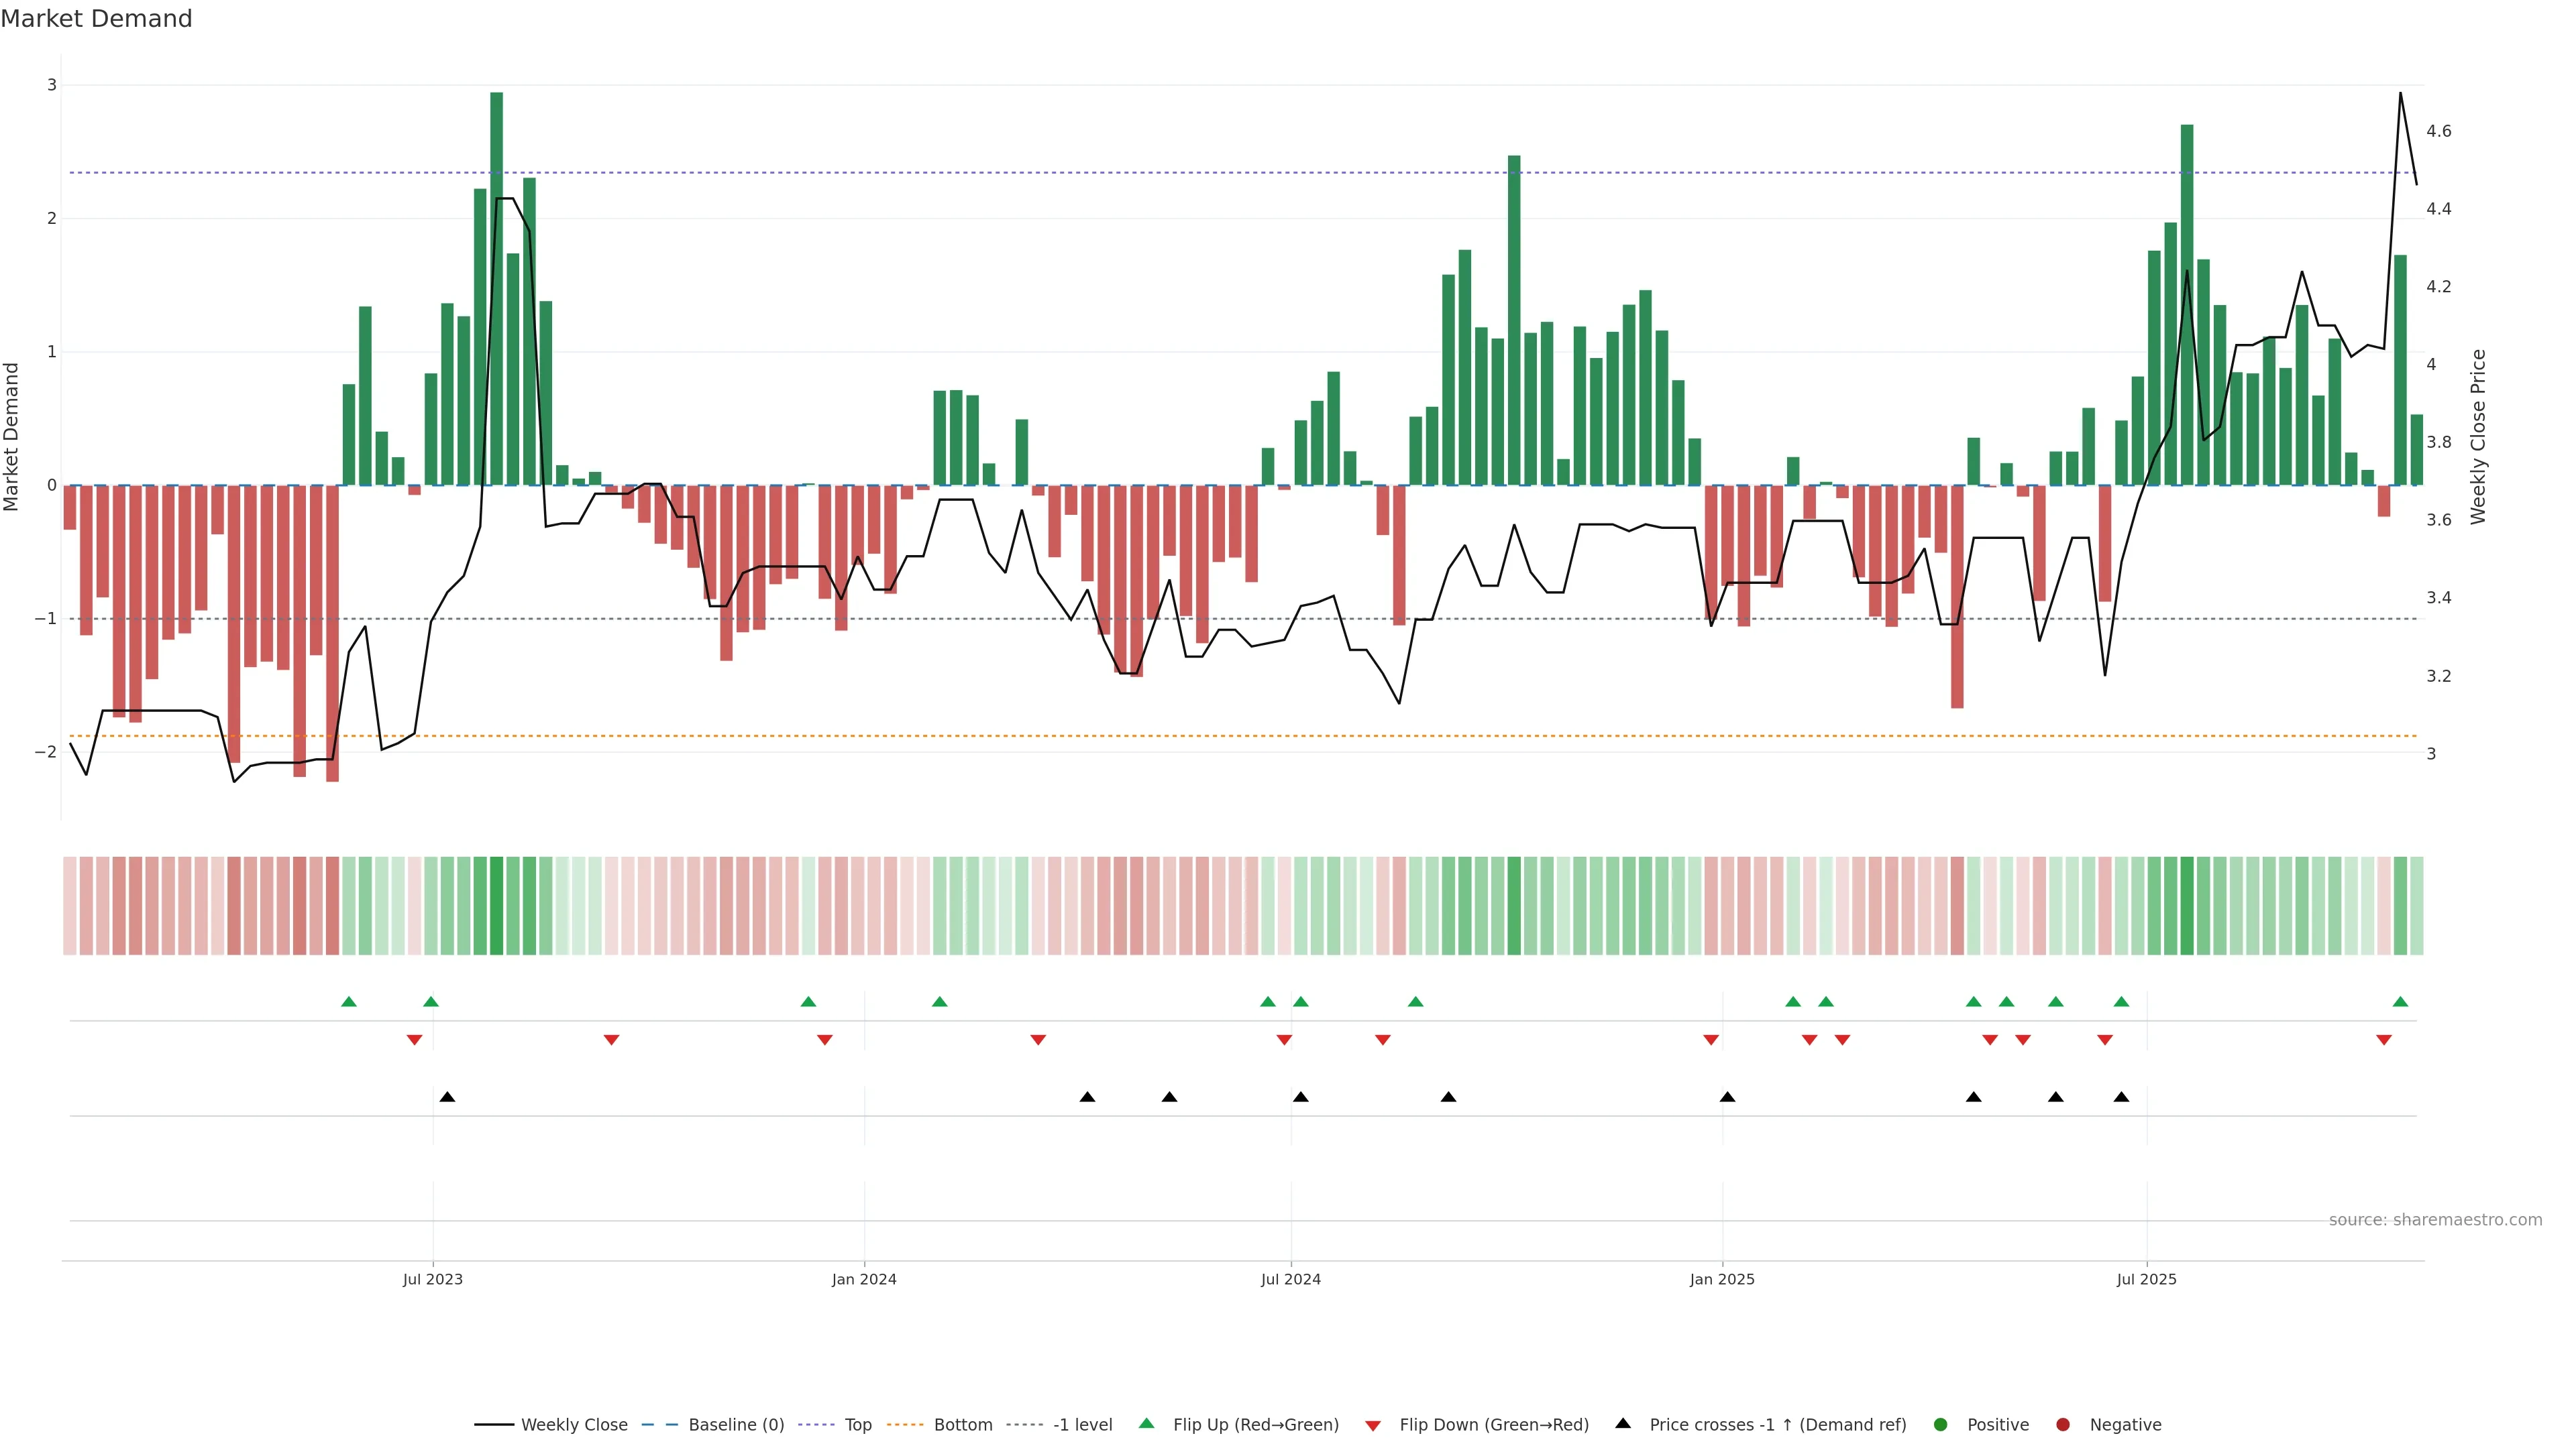Click the Price crosses -1 black triangle legend icon
This screenshot has height=1448, width=2576.
1623,1424
